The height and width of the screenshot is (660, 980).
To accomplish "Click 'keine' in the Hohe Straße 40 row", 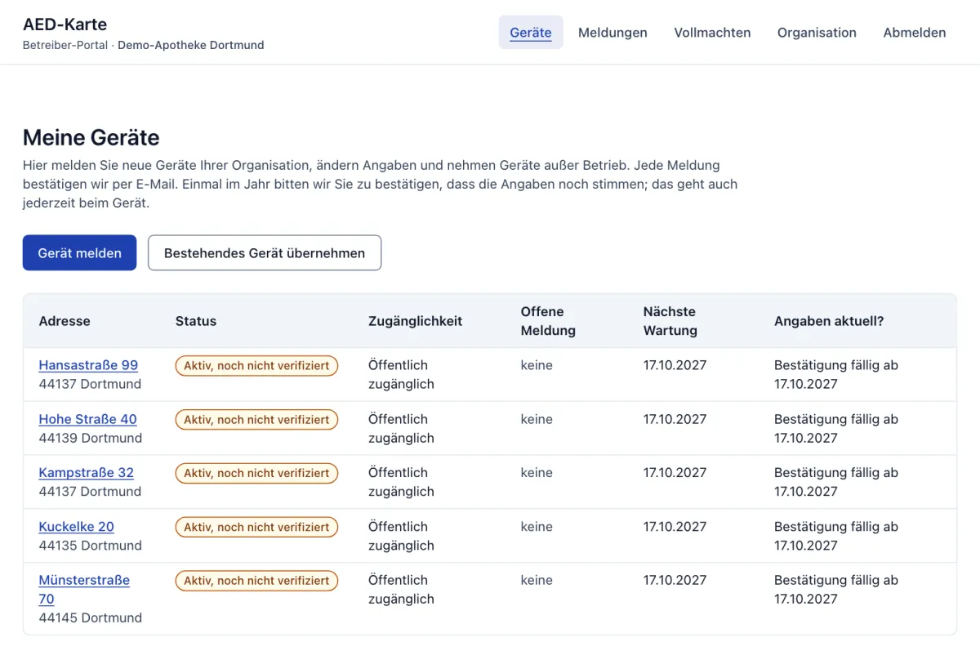I will 537,419.
